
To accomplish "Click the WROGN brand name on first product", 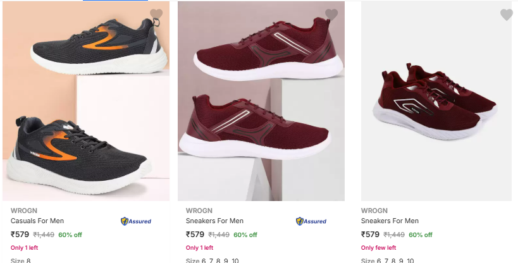I will (x=24, y=211).
